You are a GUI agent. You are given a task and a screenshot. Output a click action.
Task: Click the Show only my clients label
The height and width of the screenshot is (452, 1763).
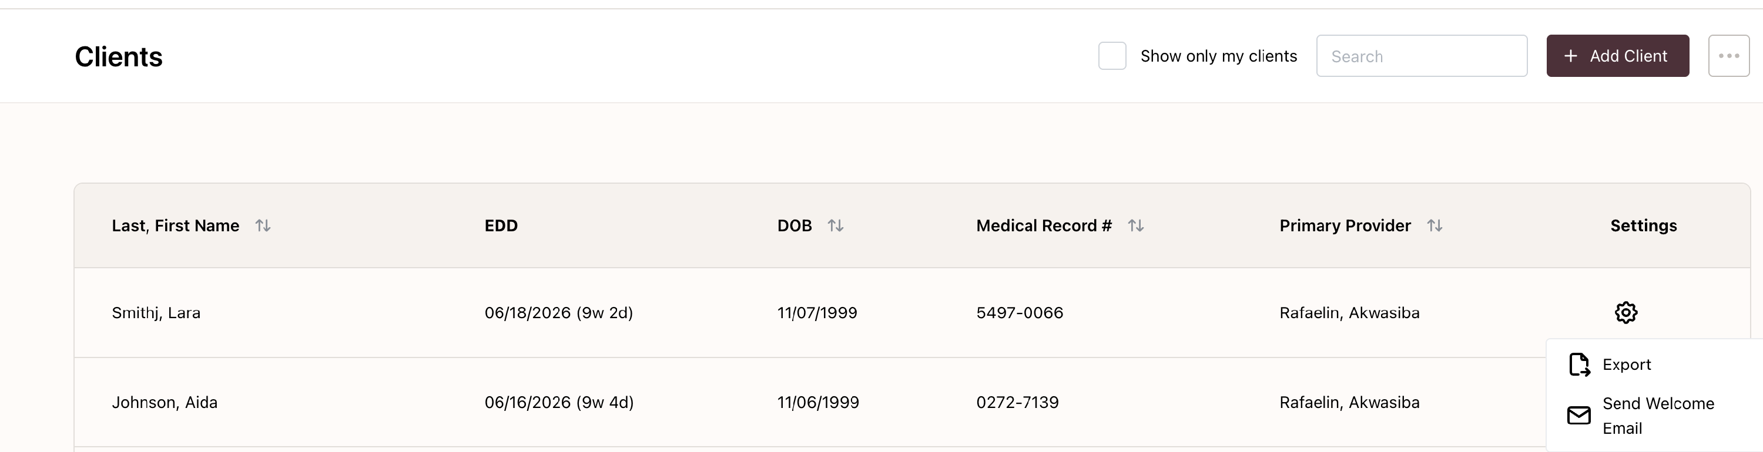[x=1218, y=56]
